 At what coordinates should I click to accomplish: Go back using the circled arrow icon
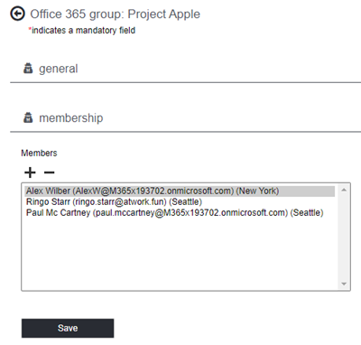[17, 14]
